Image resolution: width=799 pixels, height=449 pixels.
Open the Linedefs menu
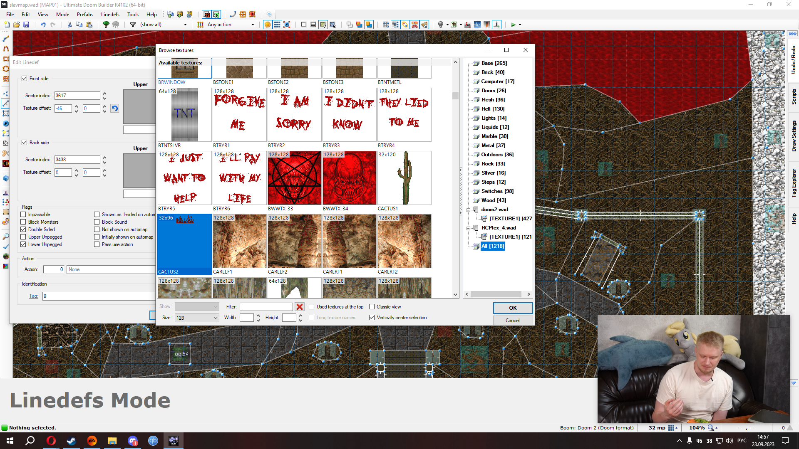[x=110, y=15]
